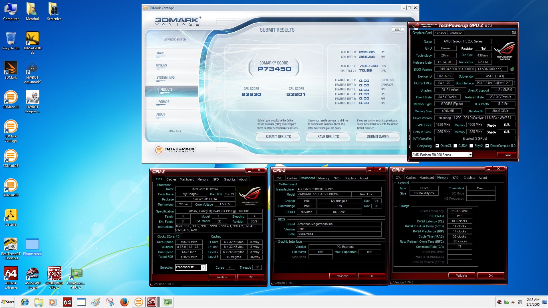Open the Snipping Tool taskbar icon
548x308 pixels.
pyautogui.click(x=110, y=302)
